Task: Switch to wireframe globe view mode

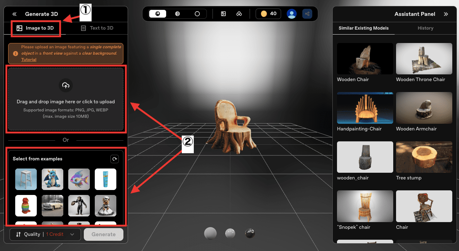Action: (178, 14)
